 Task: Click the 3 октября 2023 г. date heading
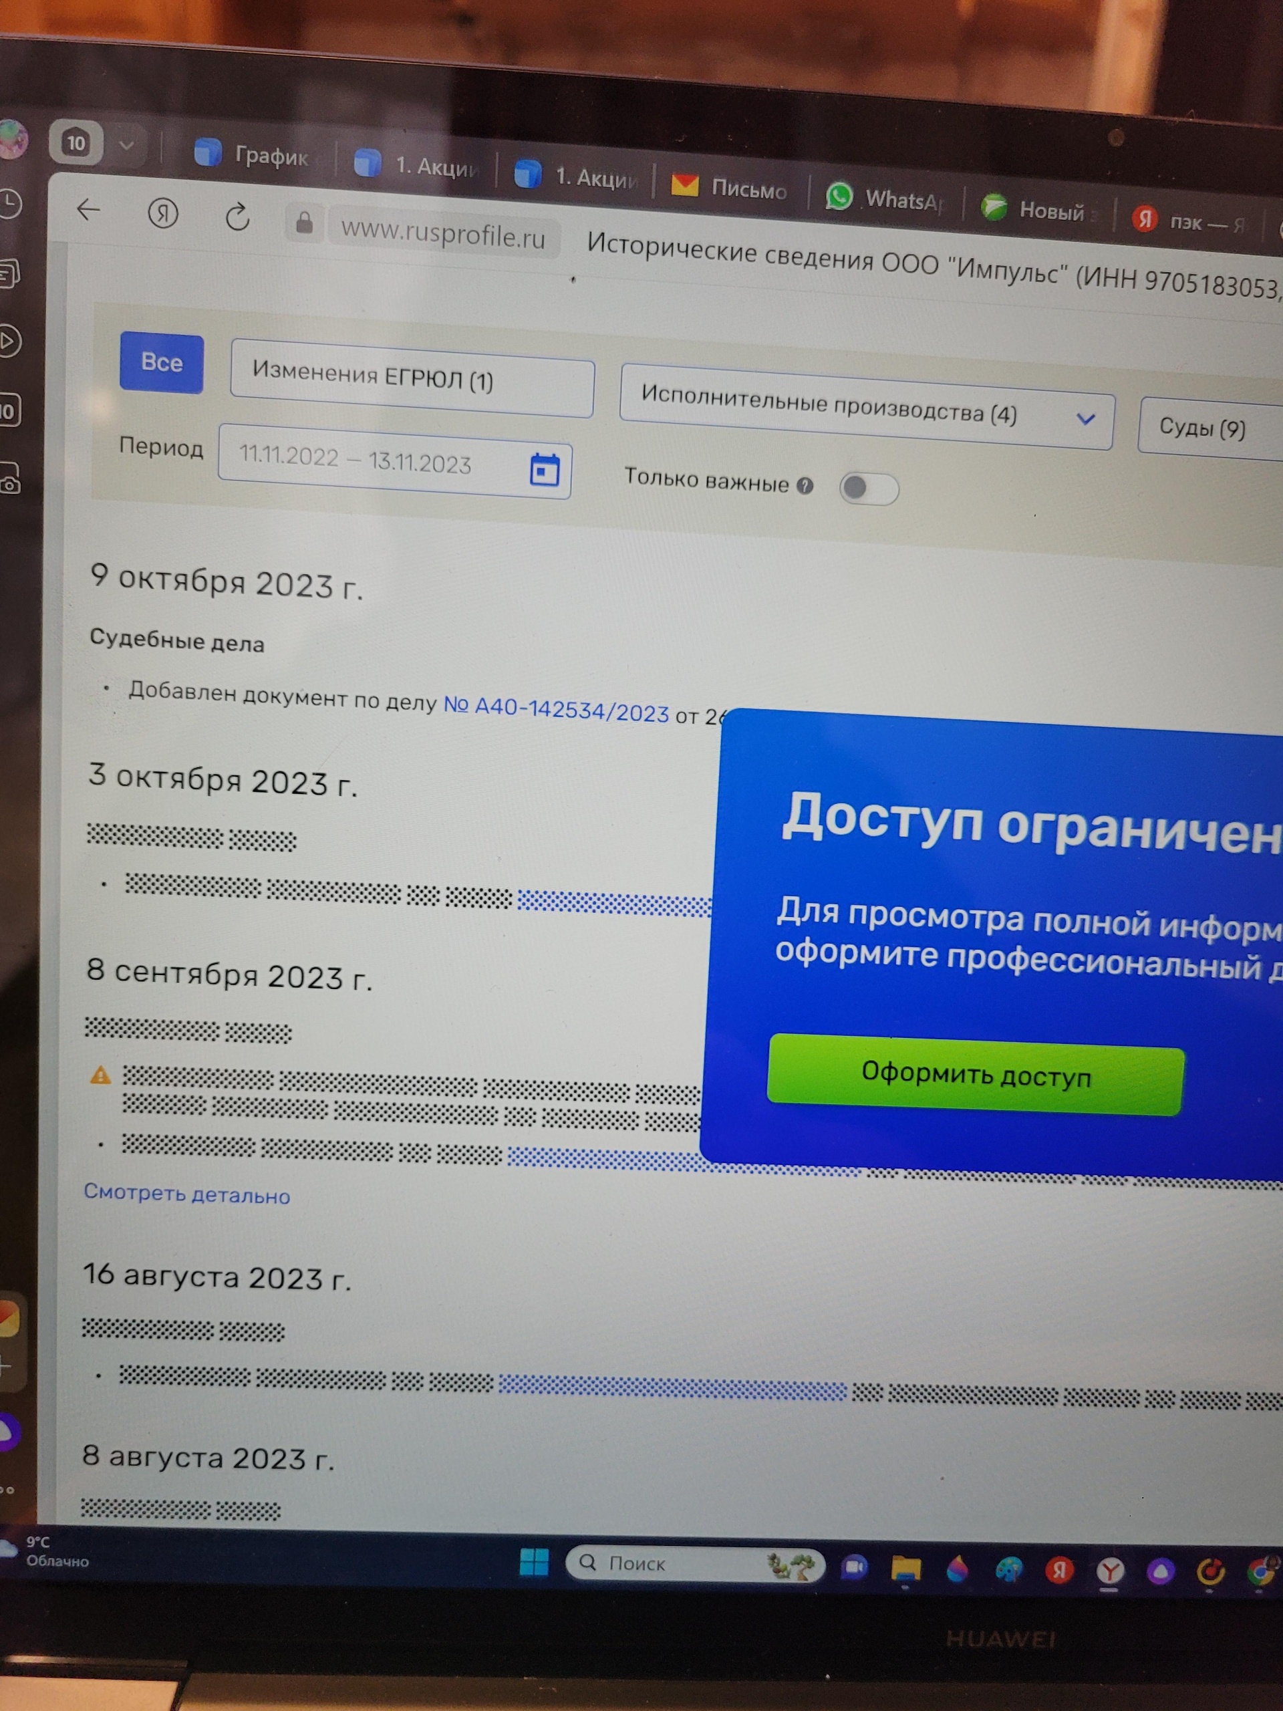click(x=223, y=780)
